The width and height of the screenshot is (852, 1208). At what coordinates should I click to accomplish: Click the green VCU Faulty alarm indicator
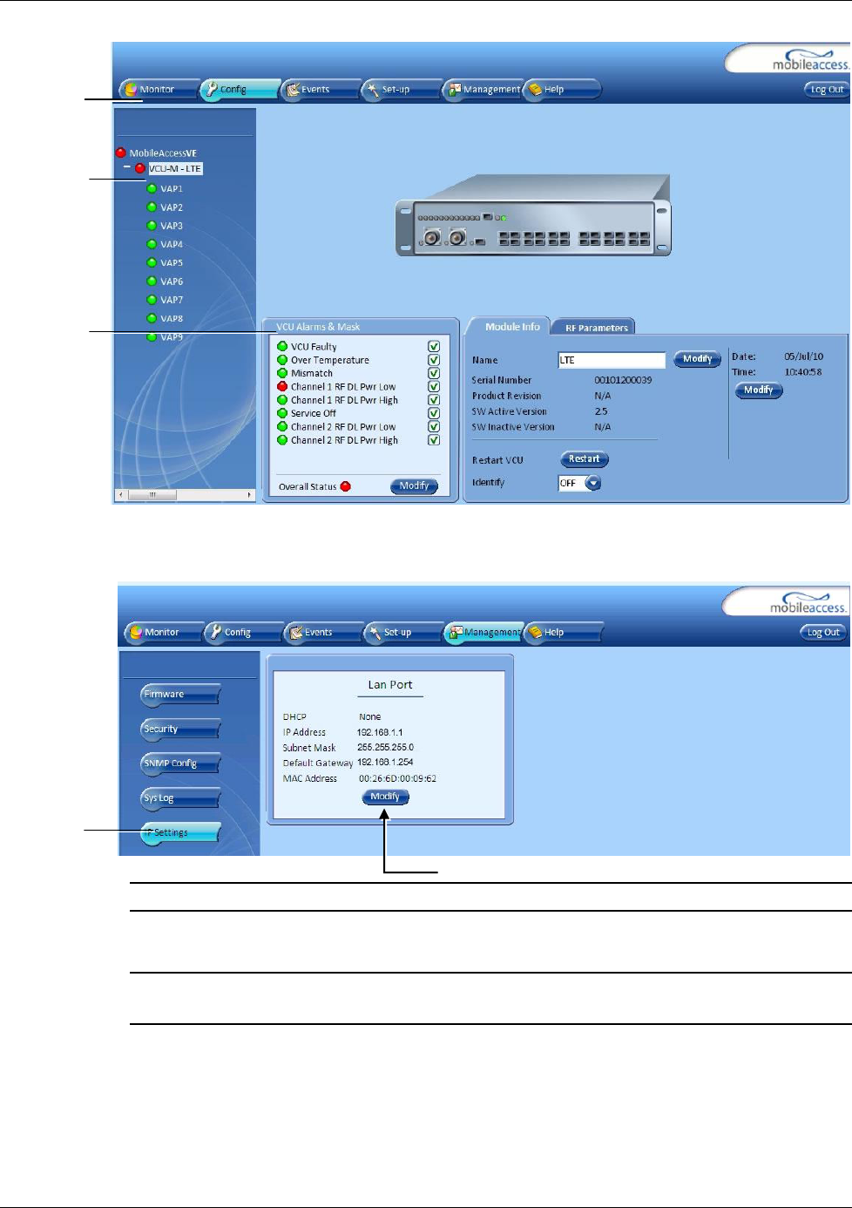282,346
